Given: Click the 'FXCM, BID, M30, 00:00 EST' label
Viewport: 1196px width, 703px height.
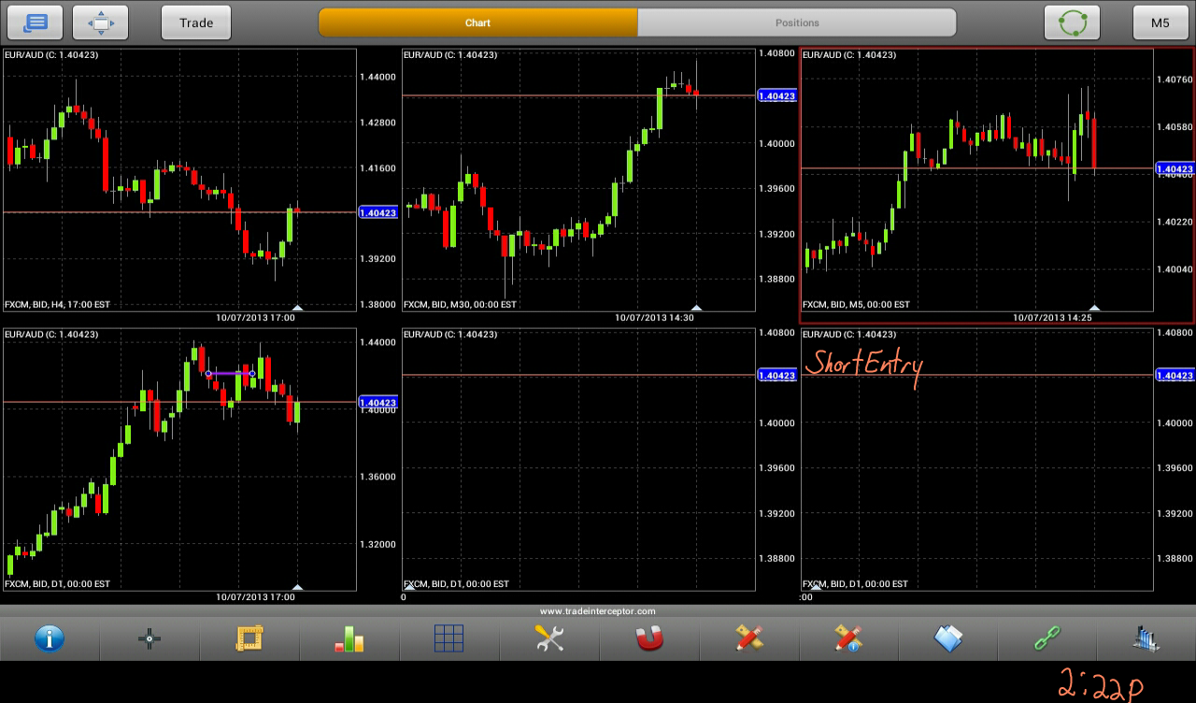Looking at the screenshot, I should tap(460, 305).
